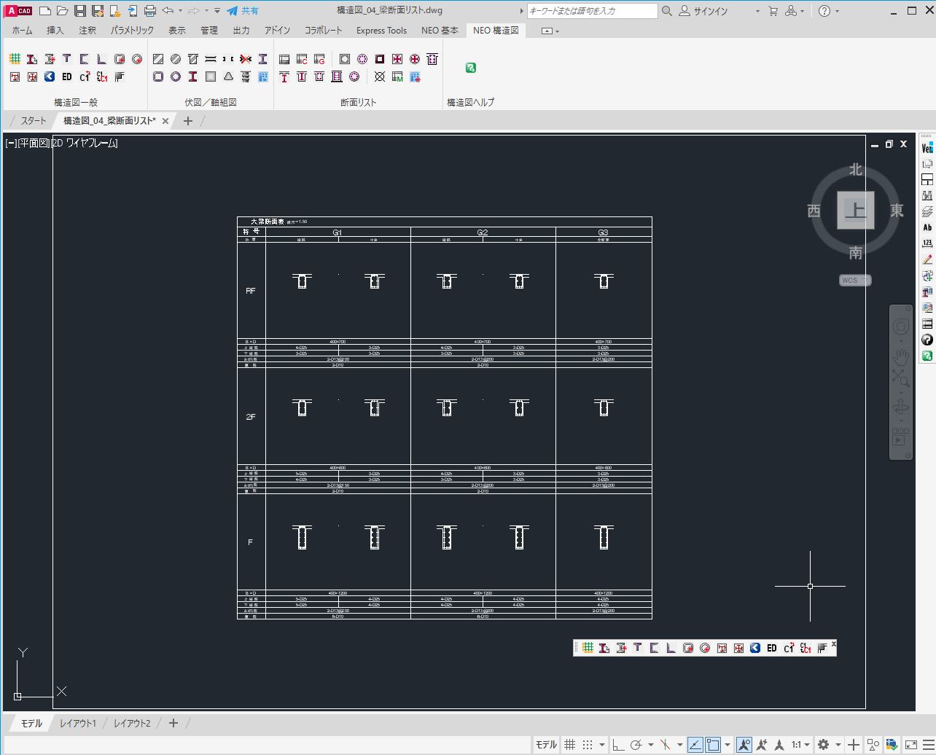Click the keyword search input field
The width and height of the screenshot is (936, 755).
pos(591,11)
